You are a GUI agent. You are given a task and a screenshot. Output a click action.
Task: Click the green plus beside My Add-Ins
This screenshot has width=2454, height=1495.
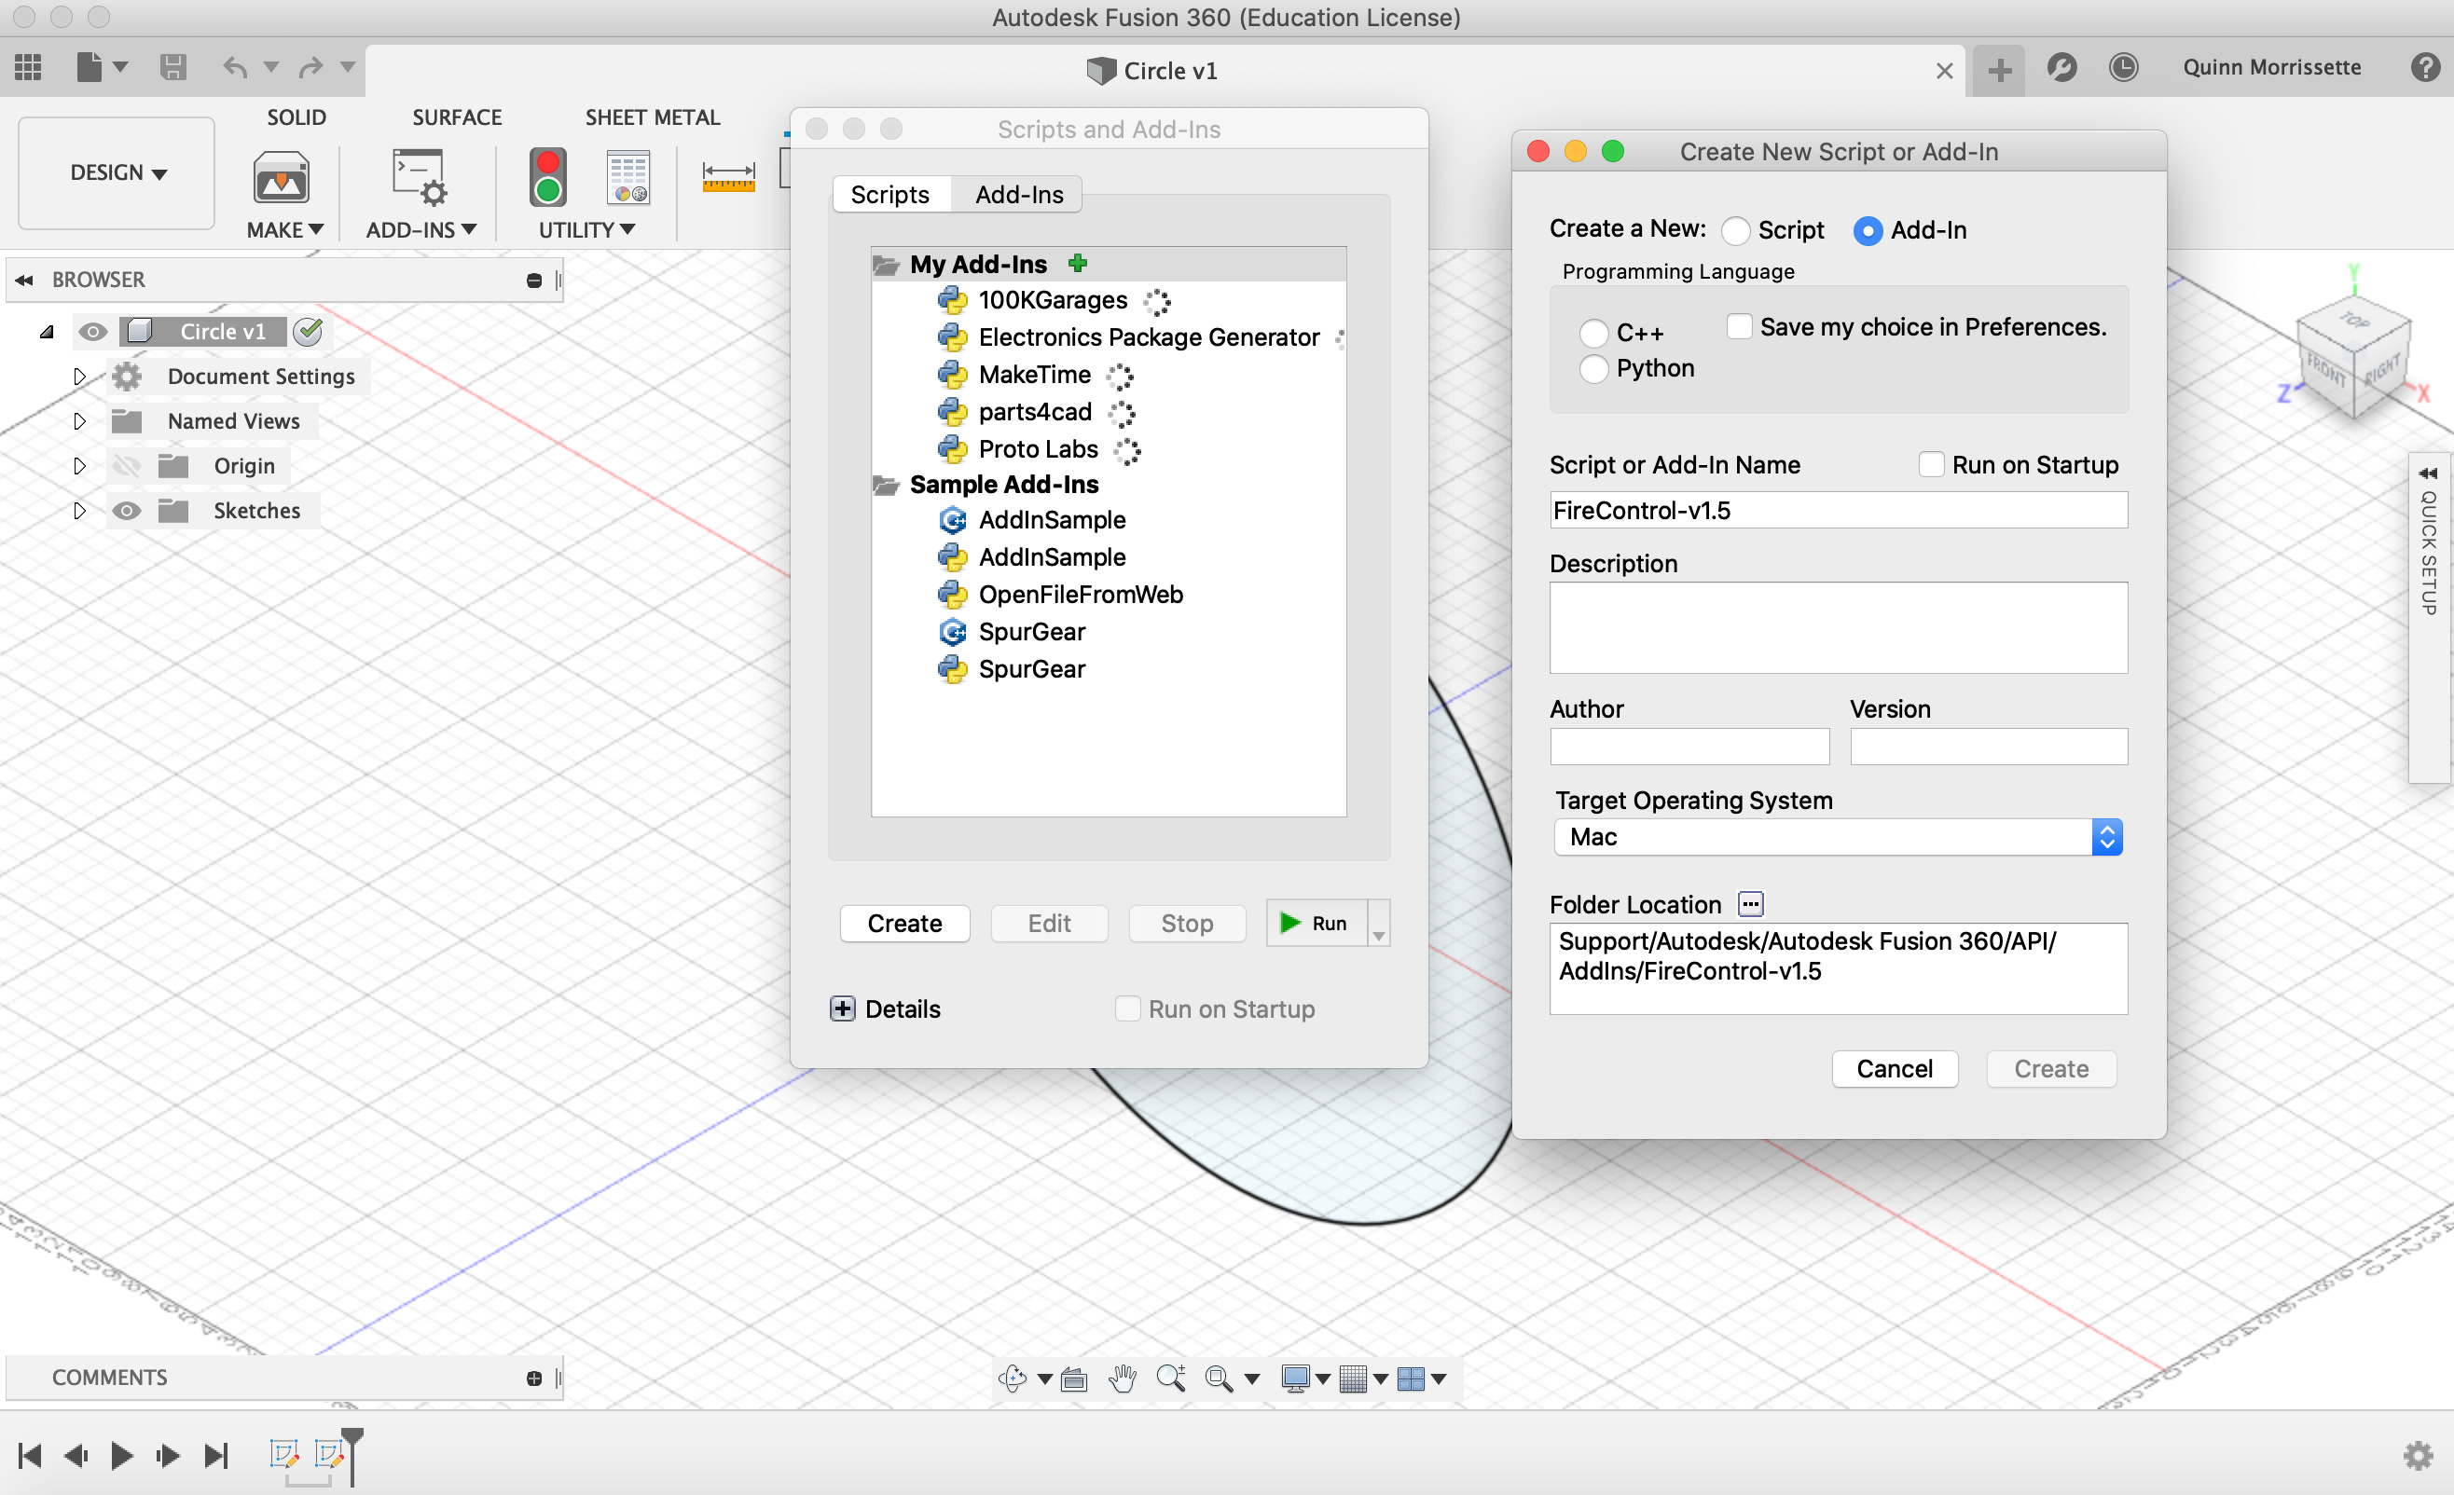coord(1077,263)
